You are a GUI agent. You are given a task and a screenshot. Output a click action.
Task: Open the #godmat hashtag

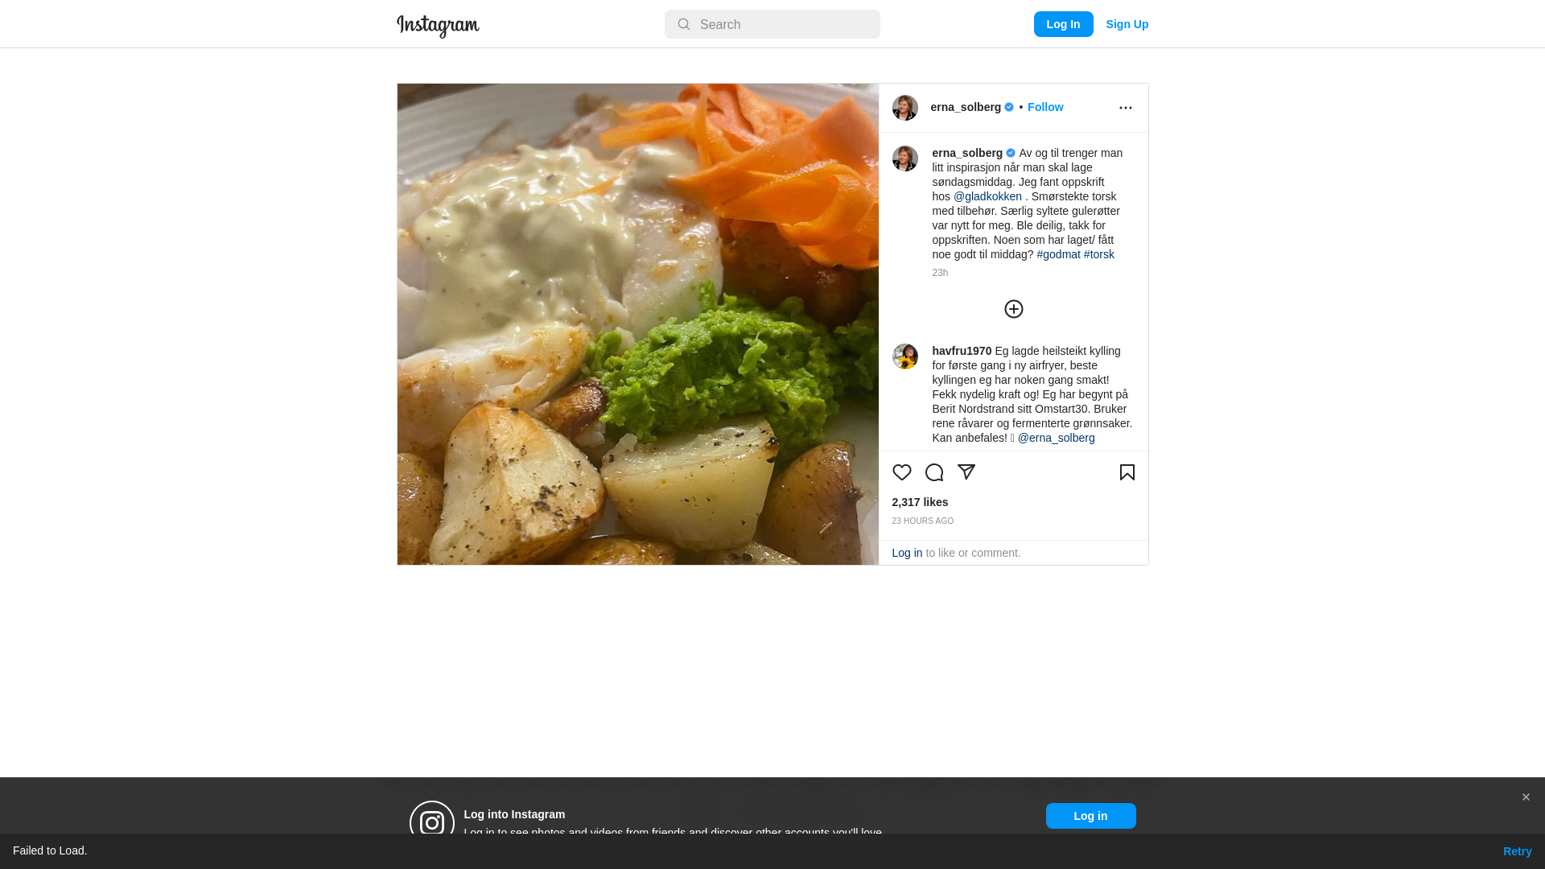pyautogui.click(x=1058, y=254)
